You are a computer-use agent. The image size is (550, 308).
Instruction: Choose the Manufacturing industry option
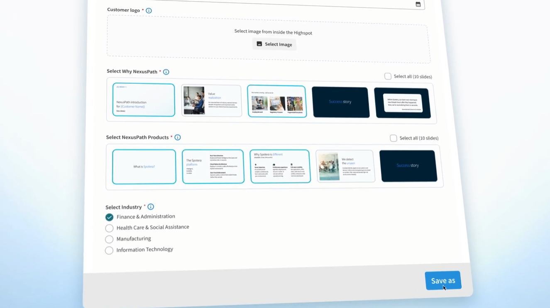pyautogui.click(x=109, y=239)
